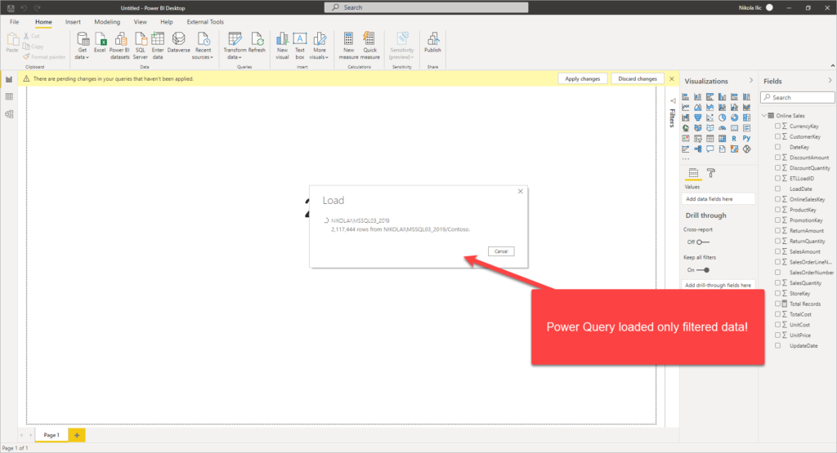Screen dimensions: 837x453
Task: Switch to Report view in left sidebar
Action: [x=9, y=79]
